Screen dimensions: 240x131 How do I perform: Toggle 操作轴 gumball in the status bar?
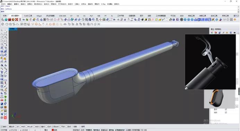(111, 130)
